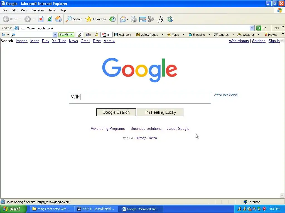Open the Favorites menu

tap(38, 10)
